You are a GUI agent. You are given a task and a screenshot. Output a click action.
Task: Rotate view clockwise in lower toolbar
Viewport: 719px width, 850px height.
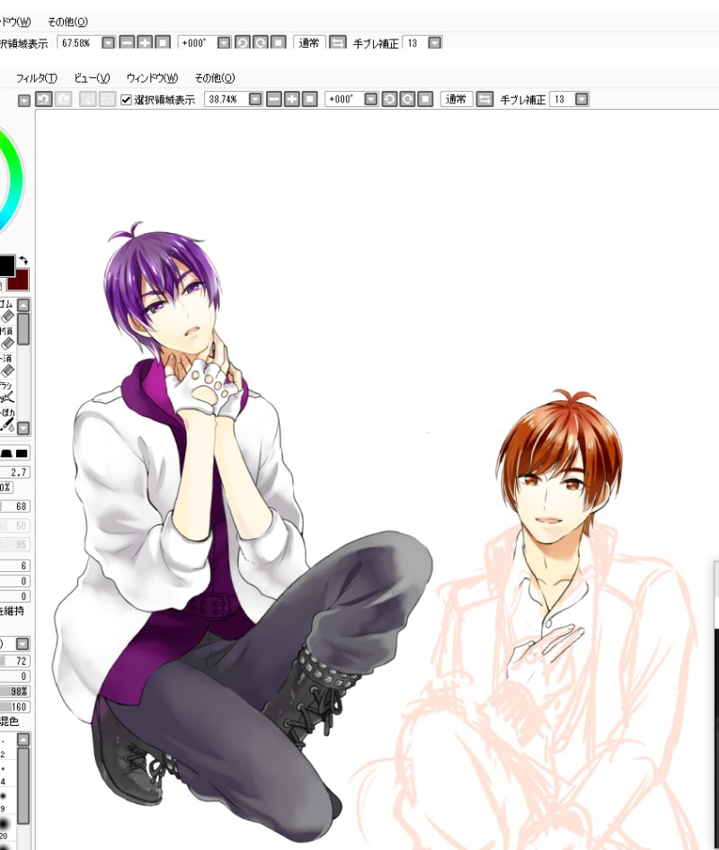point(407,99)
